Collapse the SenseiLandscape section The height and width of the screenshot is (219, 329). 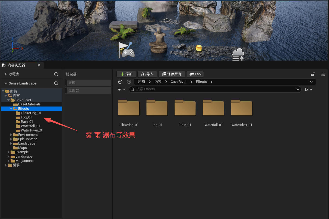(x=6, y=83)
